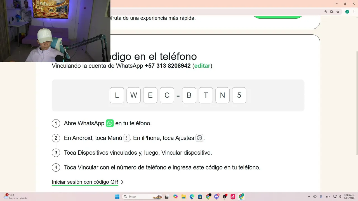This screenshot has width=358, height=201.
Task: Click the microphone icon in system tray
Action: 321,197
